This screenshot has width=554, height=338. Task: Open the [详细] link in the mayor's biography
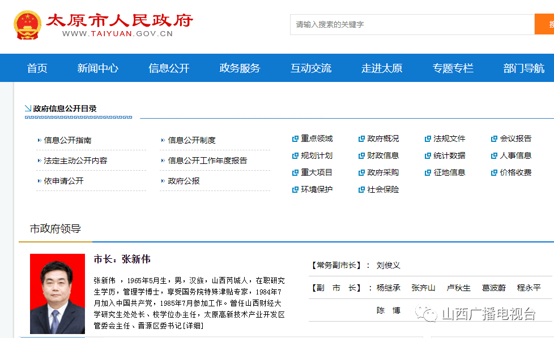193,326
